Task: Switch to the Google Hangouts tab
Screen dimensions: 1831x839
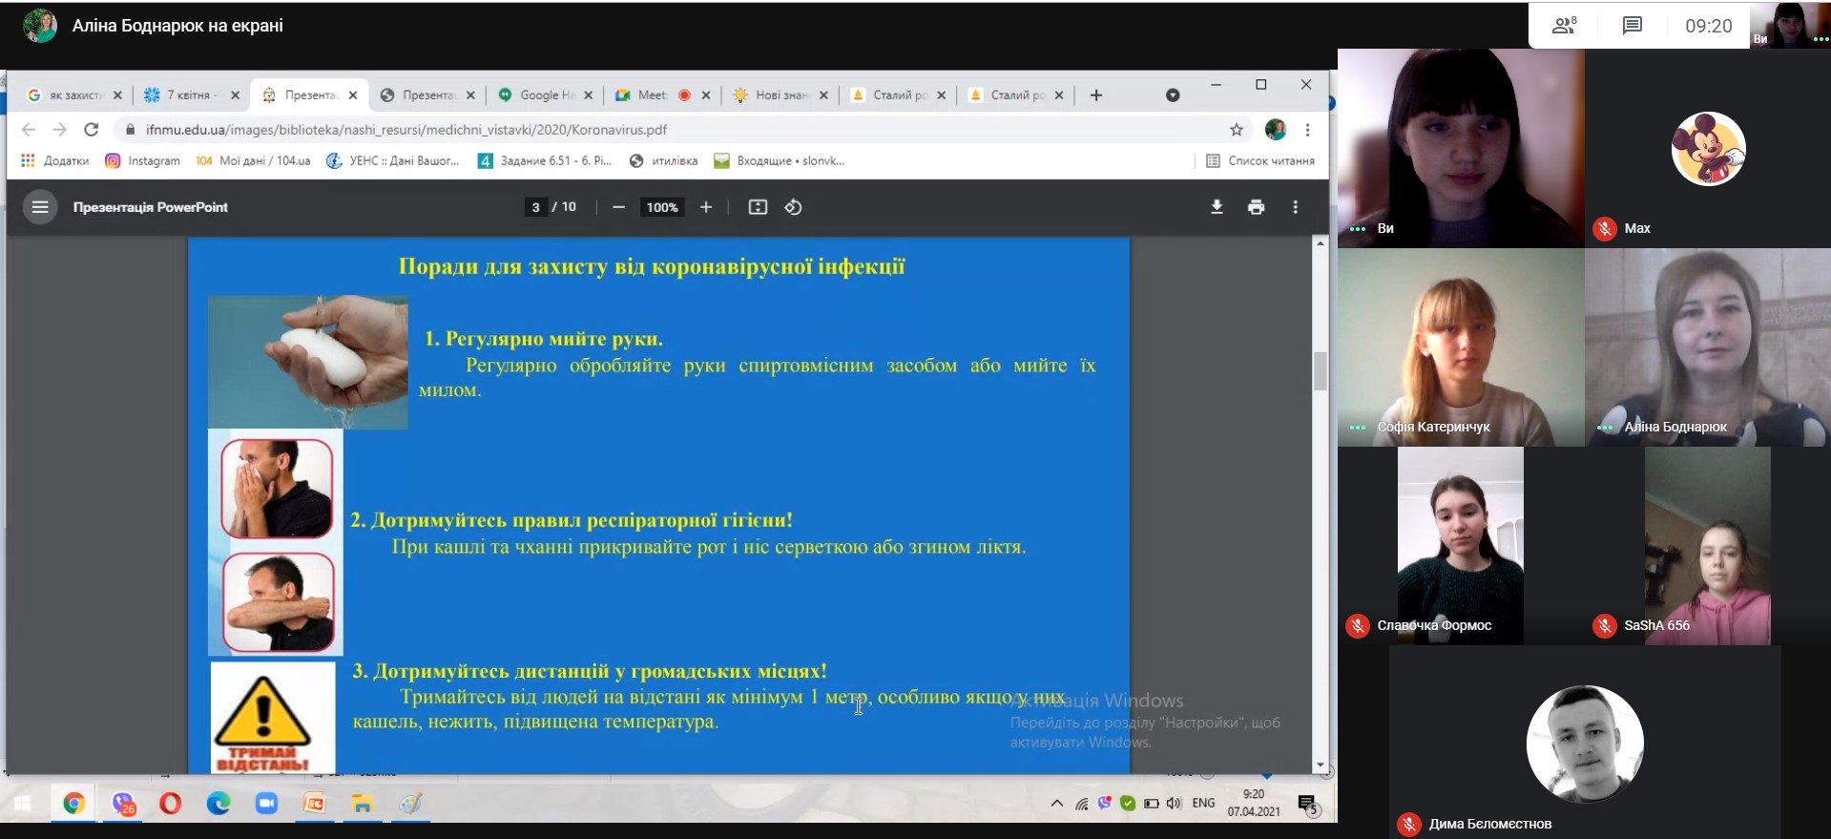Action: 539,95
